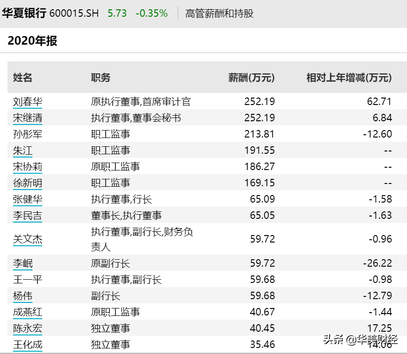Select change value -12.60
The image size is (407, 354).
[377, 134]
